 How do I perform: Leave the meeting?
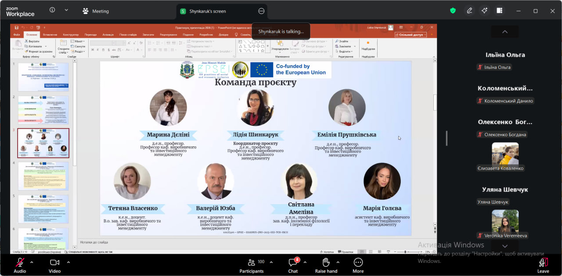coord(543,265)
